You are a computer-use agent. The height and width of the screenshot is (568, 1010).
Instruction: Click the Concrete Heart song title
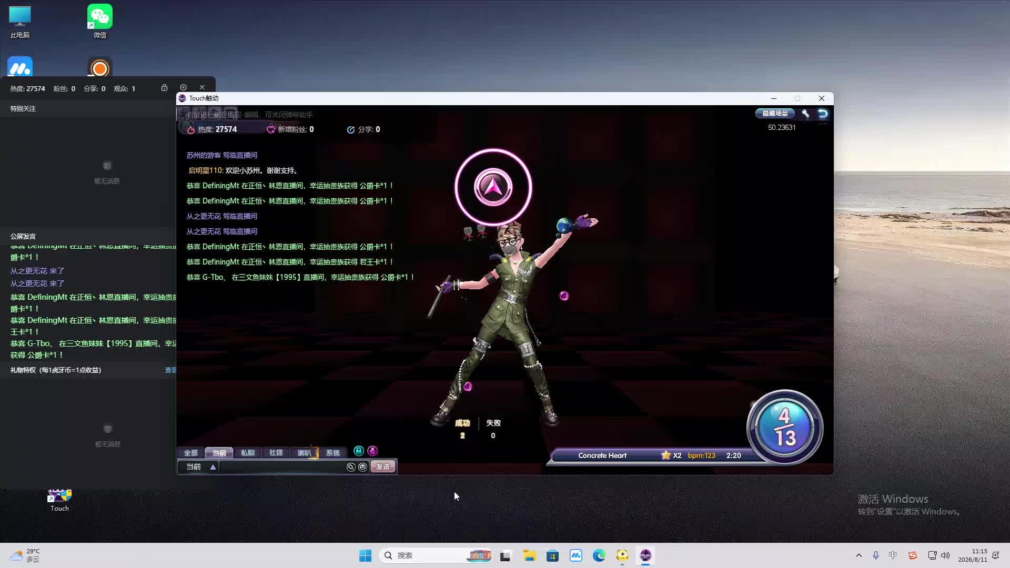tap(602, 455)
